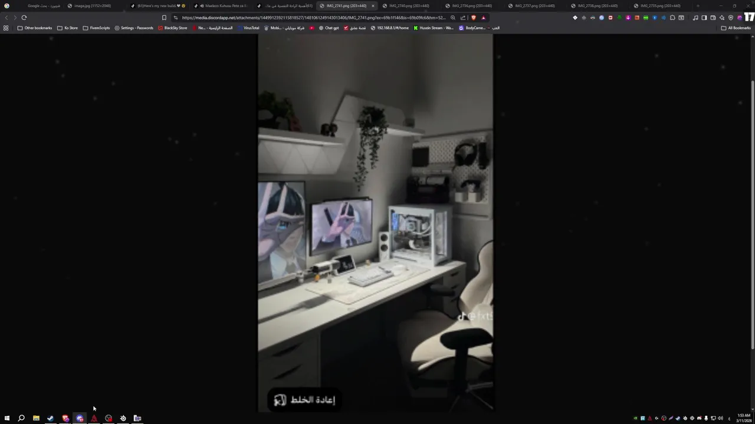Open File Explorer from the taskbar
This screenshot has width=755, height=424.
point(36,418)
